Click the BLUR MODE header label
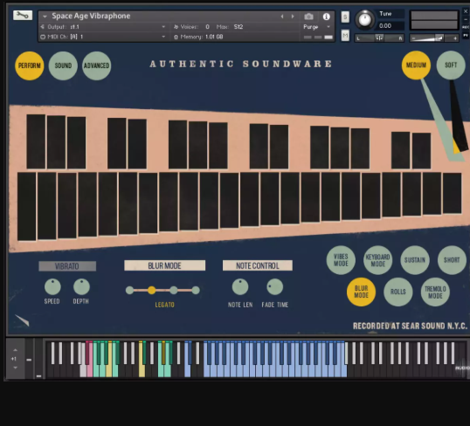 pyautogui.click(x=165, y=265)
